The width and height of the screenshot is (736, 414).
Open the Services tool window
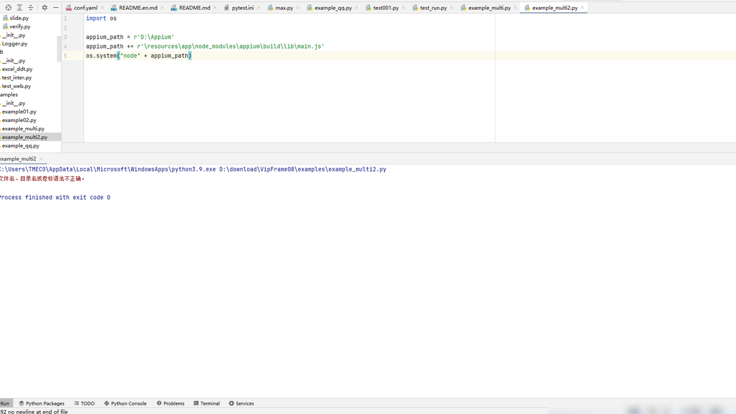(x=241, y=403)
